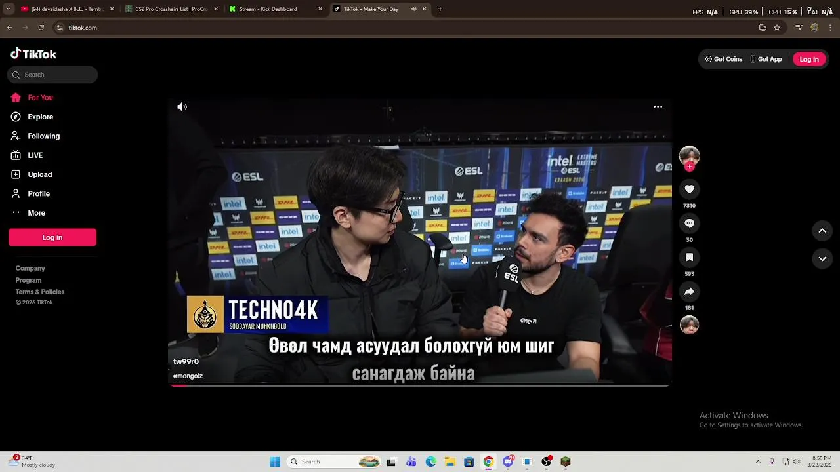Click the video progress bar
This screenshot has height=472, width=840.
tap(420, 385)
